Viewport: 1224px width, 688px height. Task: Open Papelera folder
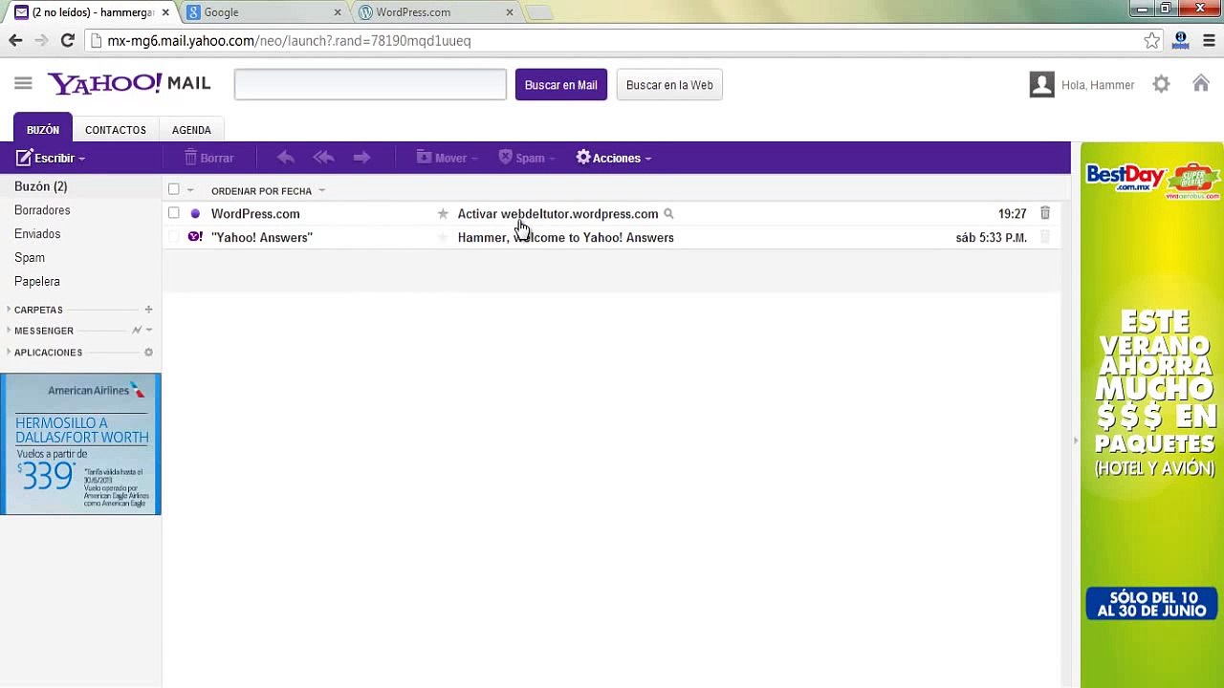[x=37, y=282]
